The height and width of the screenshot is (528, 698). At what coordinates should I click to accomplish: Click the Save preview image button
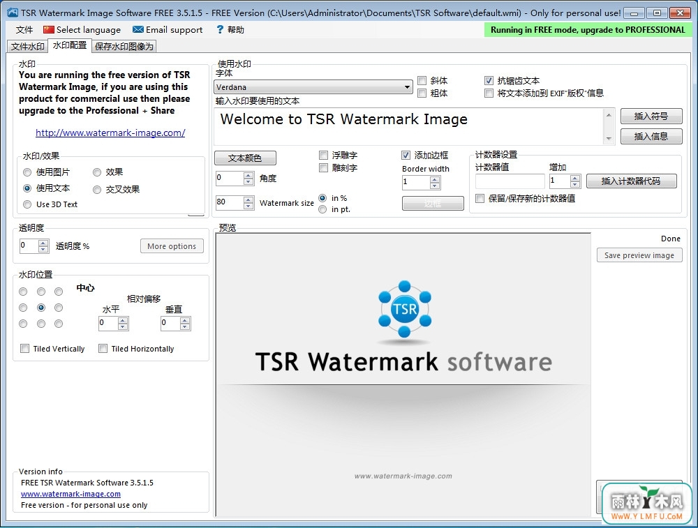[639, 255]
